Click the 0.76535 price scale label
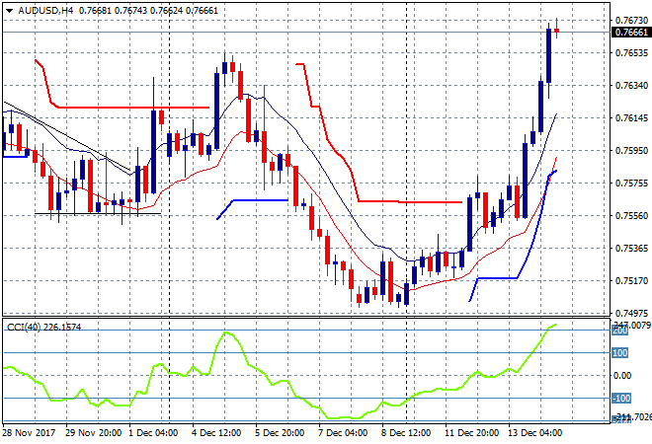 coord(631,52)
